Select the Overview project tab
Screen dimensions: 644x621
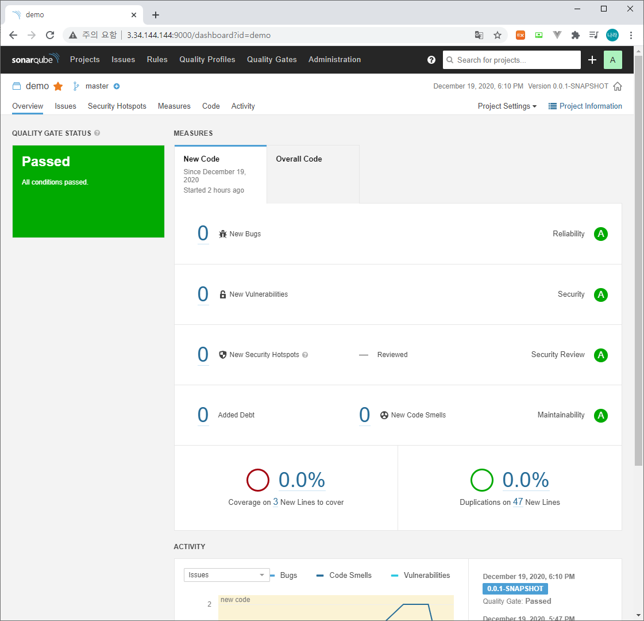pos(28,106)
